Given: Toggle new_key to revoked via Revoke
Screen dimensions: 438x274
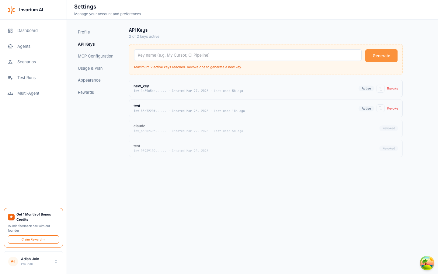Looking at the screenshot, I should click(392, 88).
